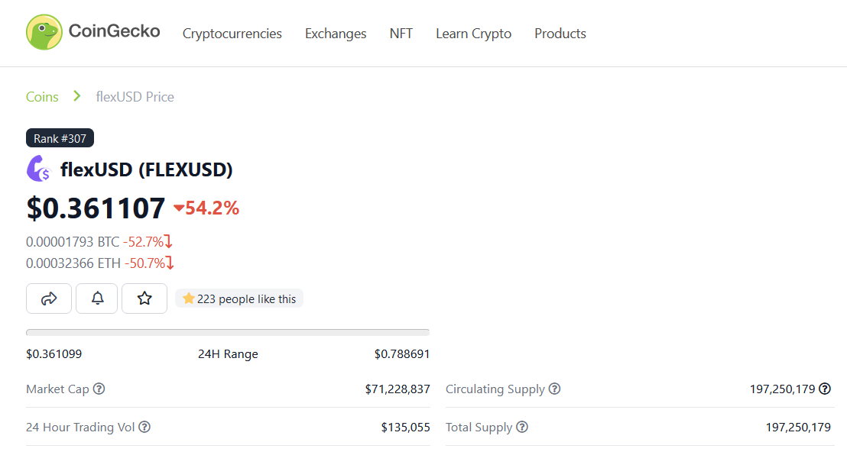Click the $71,228,837 market cap value
The width and height of the screenshot is (847, 455).
point(398,389)
